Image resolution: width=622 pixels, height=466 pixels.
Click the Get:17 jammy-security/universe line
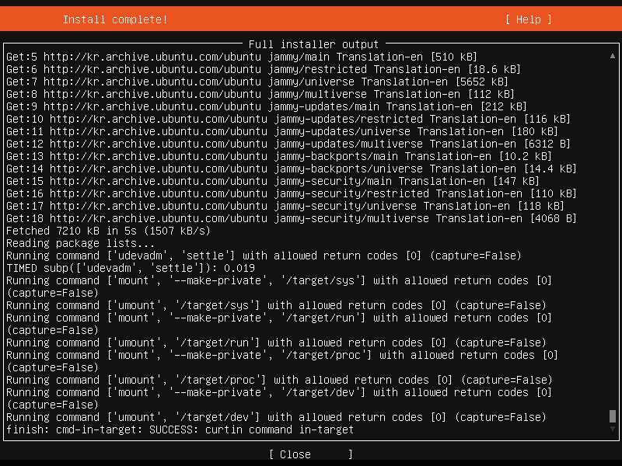coord(285,206)
